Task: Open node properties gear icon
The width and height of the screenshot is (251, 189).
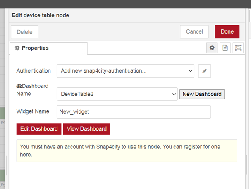Action: click(212, 48)
